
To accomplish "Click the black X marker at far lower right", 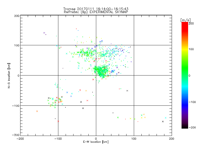I will click(163, 122).
